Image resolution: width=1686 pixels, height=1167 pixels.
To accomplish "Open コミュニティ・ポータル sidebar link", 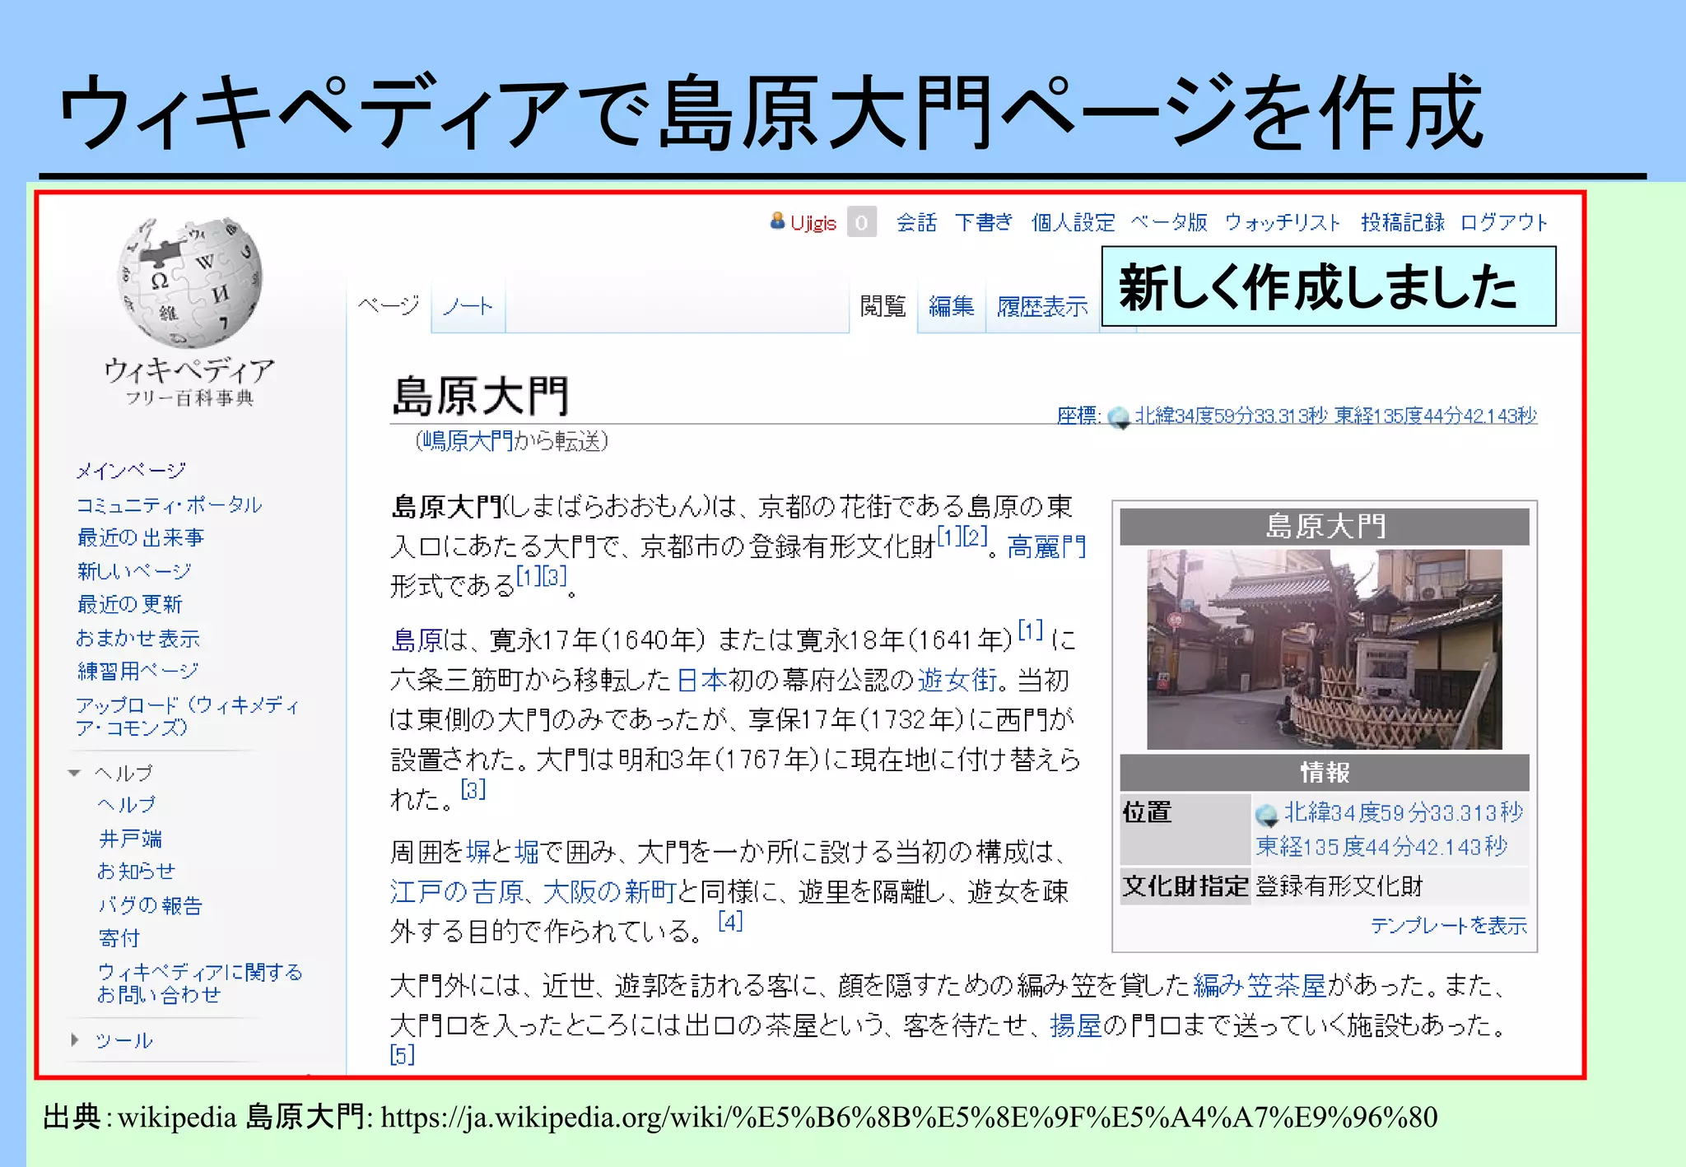I will [x=169, y=504].
